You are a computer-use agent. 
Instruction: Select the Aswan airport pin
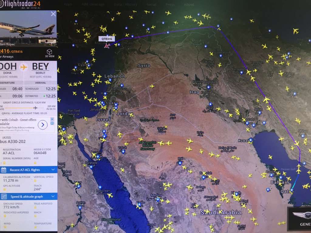click(80, 208)
